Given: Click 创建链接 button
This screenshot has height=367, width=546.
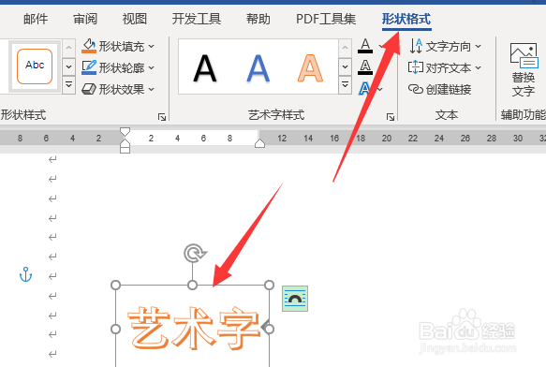Looking at the screenshot, I should [x=440, y=89].
